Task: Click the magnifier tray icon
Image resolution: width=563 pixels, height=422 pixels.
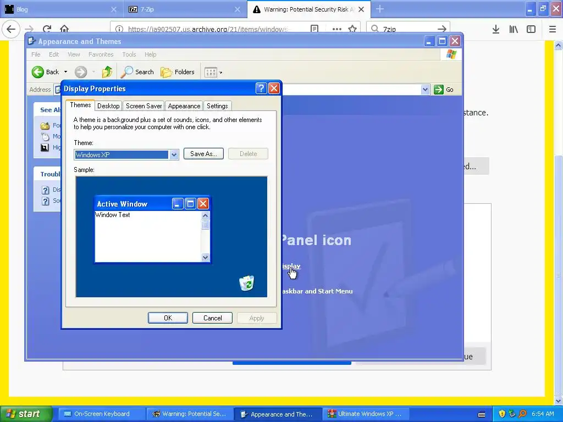Action: 522,414
